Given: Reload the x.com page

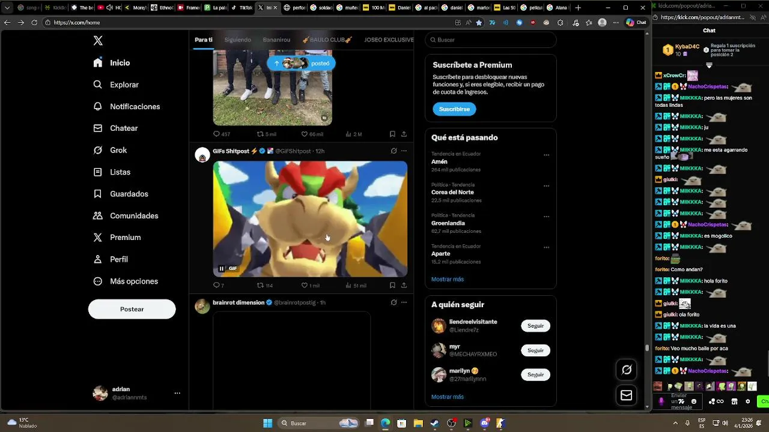Looking at the screenshot, I should (x=34, y=22).
